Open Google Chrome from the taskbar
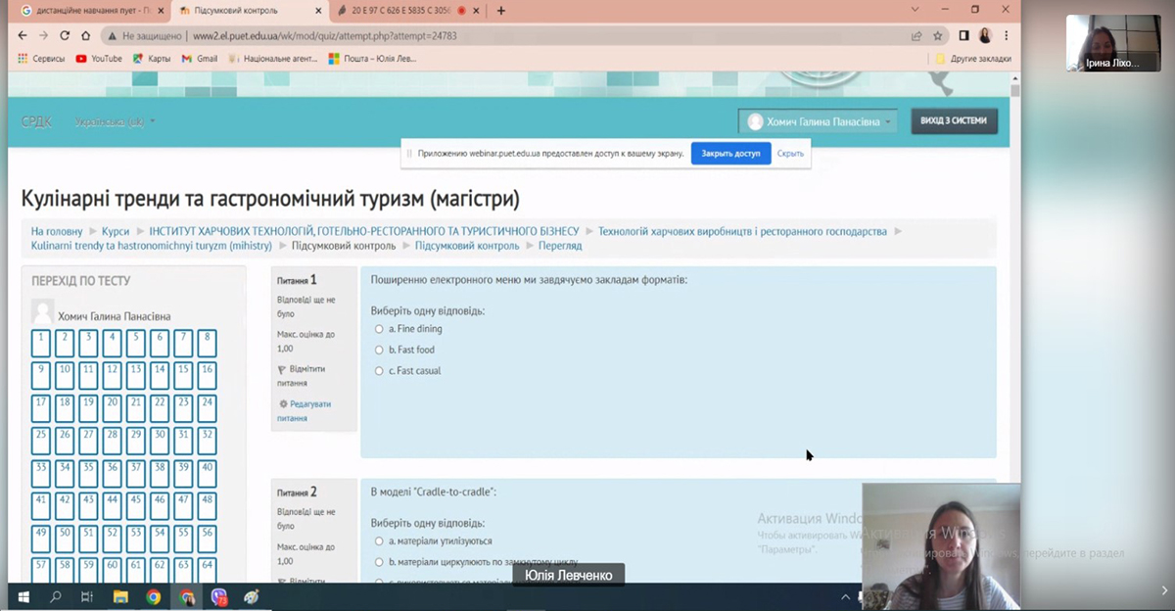Viewport: 1175px width, 611px height. (x=154, y=595)
